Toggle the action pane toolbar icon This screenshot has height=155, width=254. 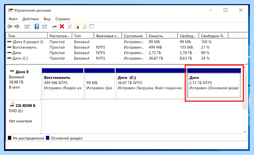tap(44, 27)
